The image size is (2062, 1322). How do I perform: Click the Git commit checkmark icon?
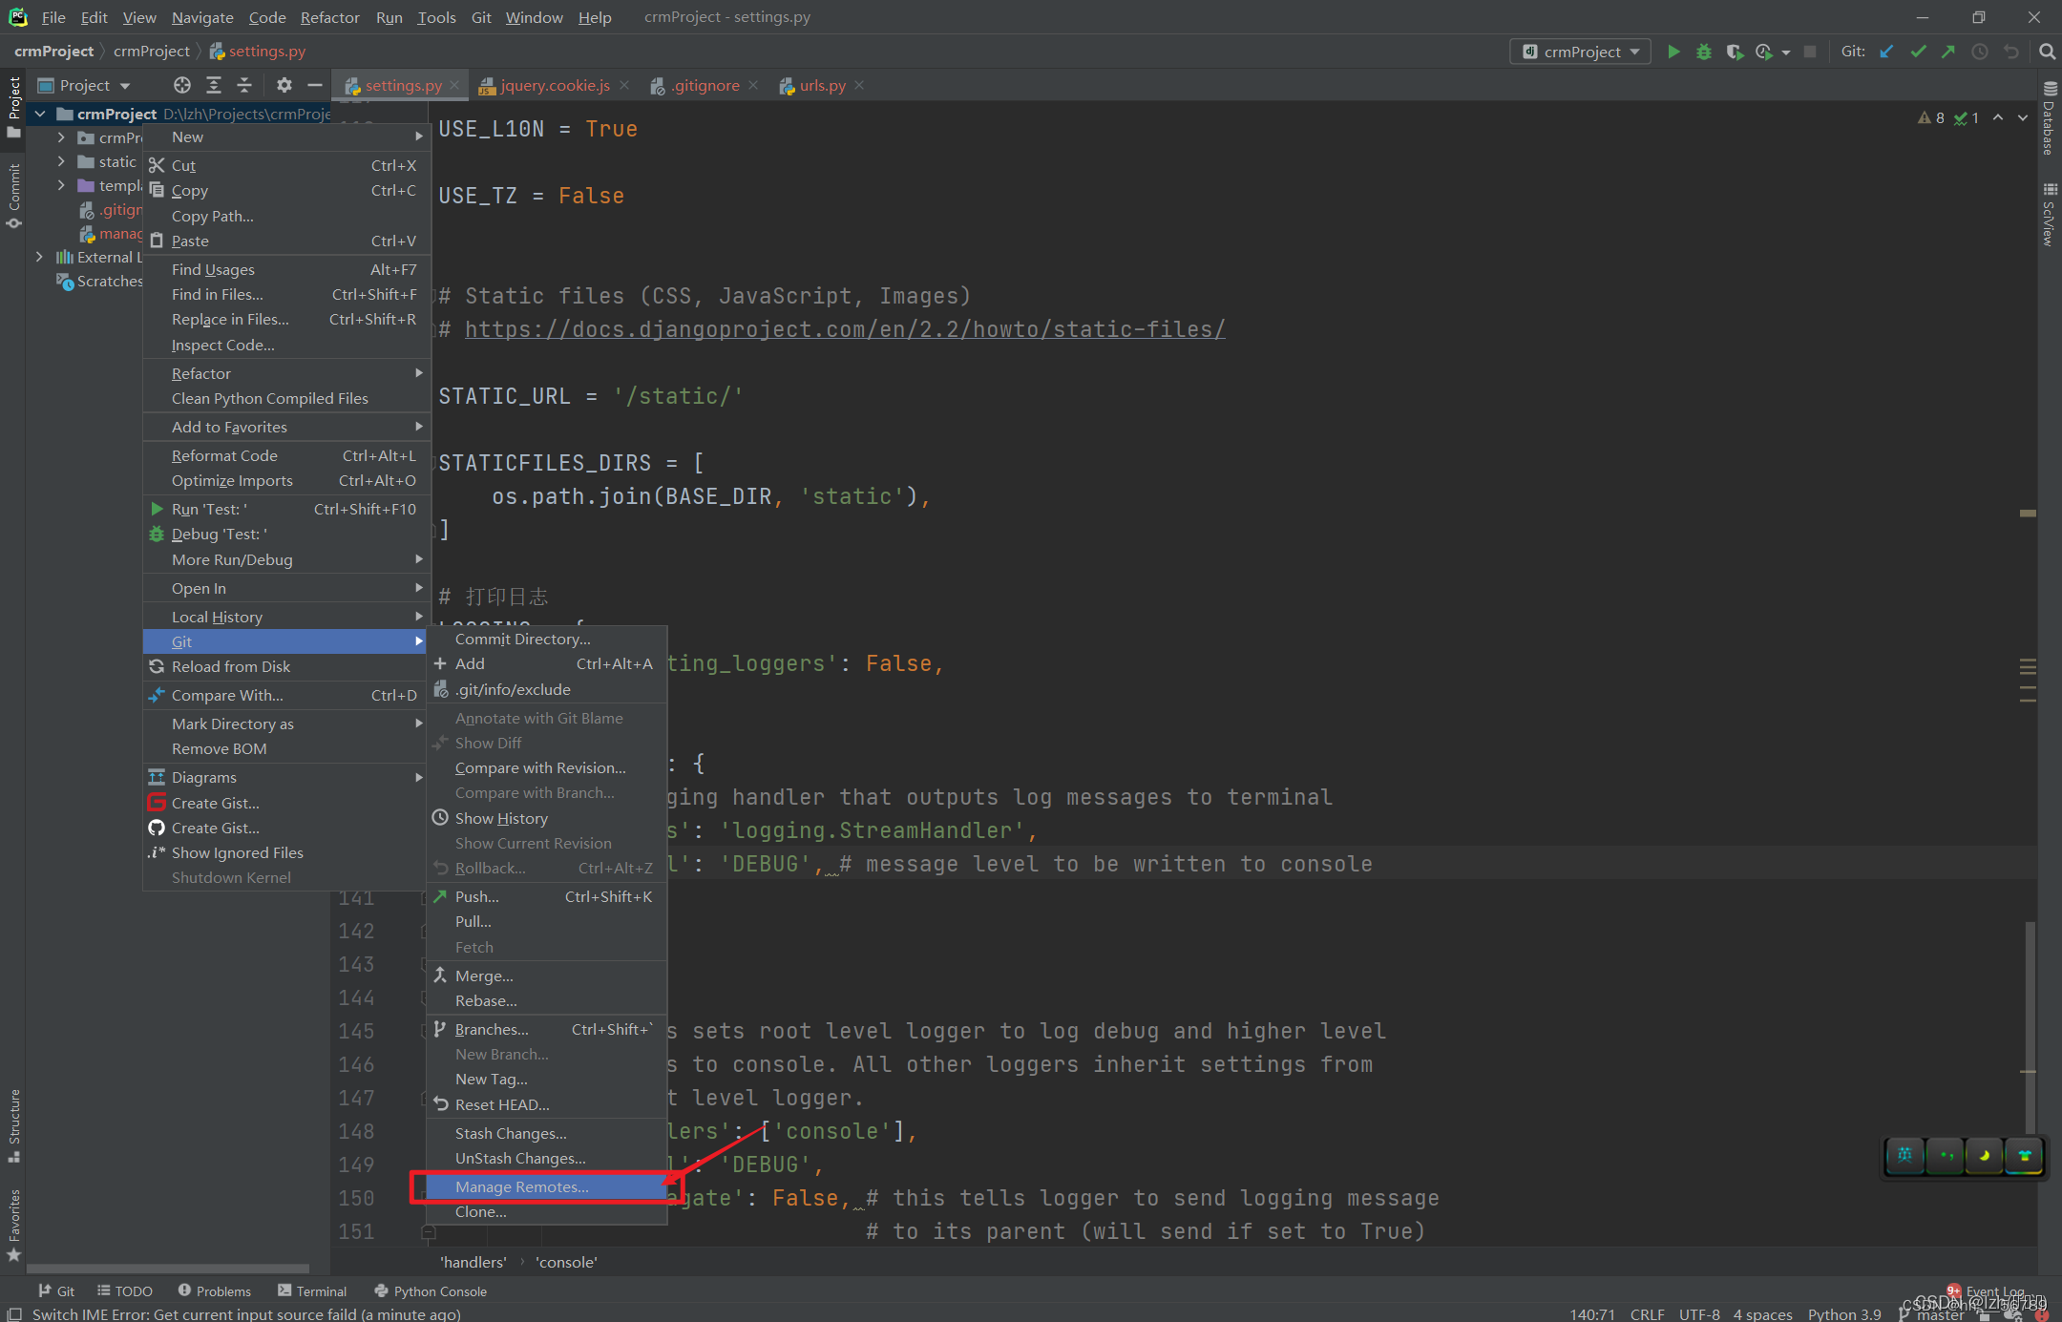1918,52
